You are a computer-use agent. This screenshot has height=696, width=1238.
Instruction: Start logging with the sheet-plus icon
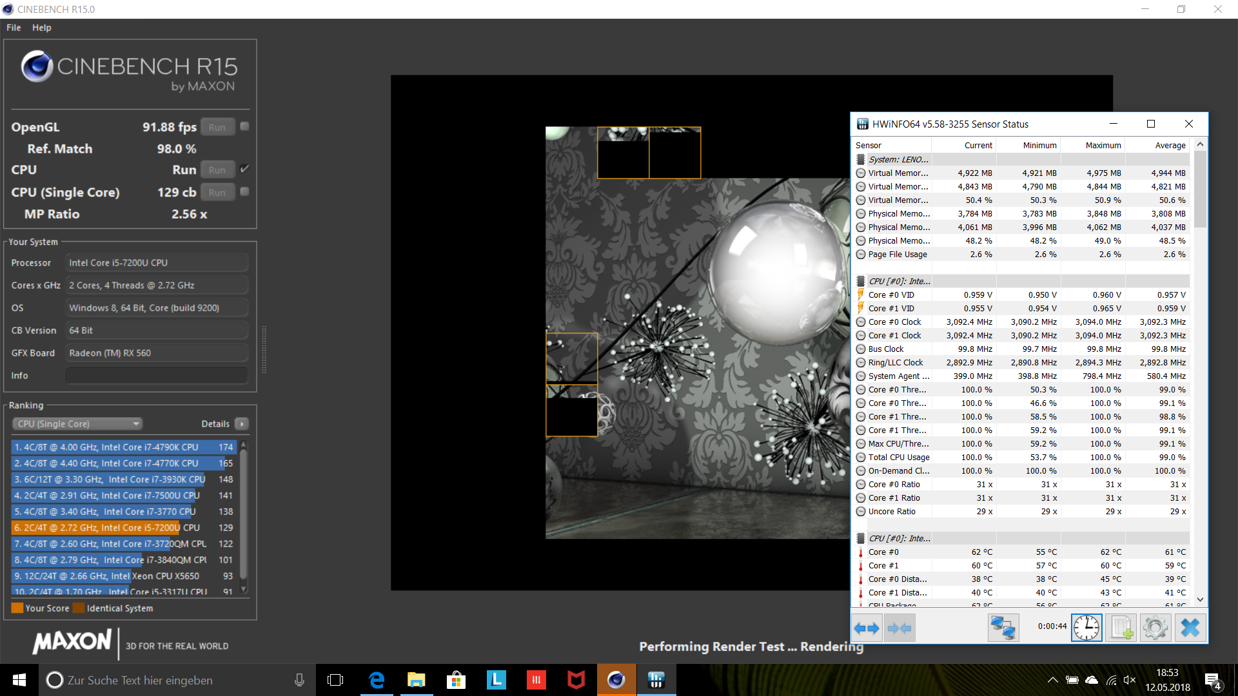(1121, 628)
